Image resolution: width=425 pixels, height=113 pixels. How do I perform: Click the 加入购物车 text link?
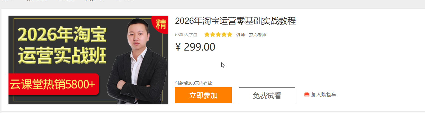[x=324, y=95]
